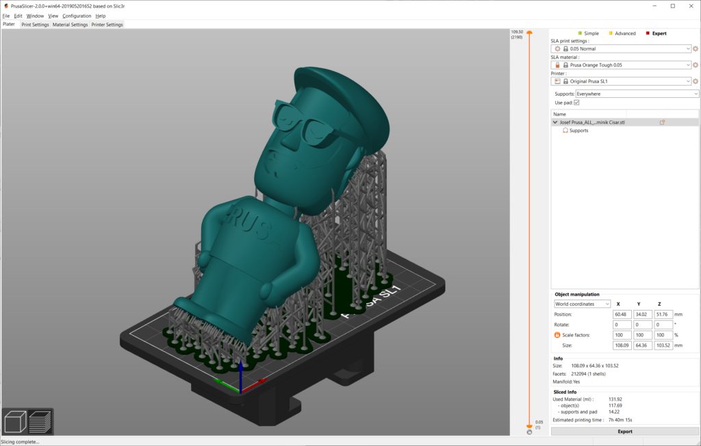Click info size '108.09 x 64.36 x 103.52'

pos(595,366)
